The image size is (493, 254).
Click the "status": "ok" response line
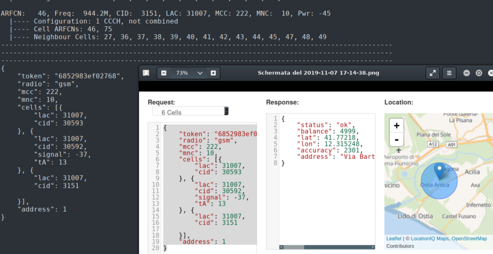point(326,125)
